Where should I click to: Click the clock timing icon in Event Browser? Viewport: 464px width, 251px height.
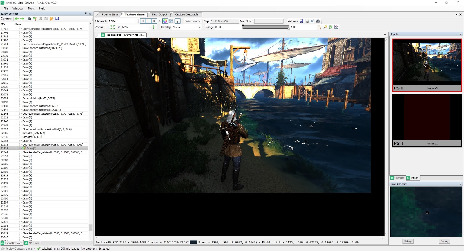coord(40,19)
